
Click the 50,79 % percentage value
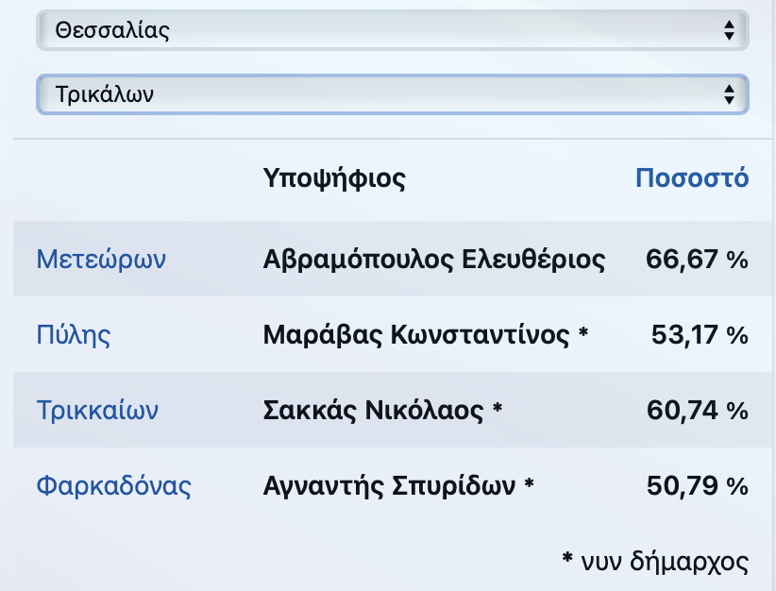[698, 486]
